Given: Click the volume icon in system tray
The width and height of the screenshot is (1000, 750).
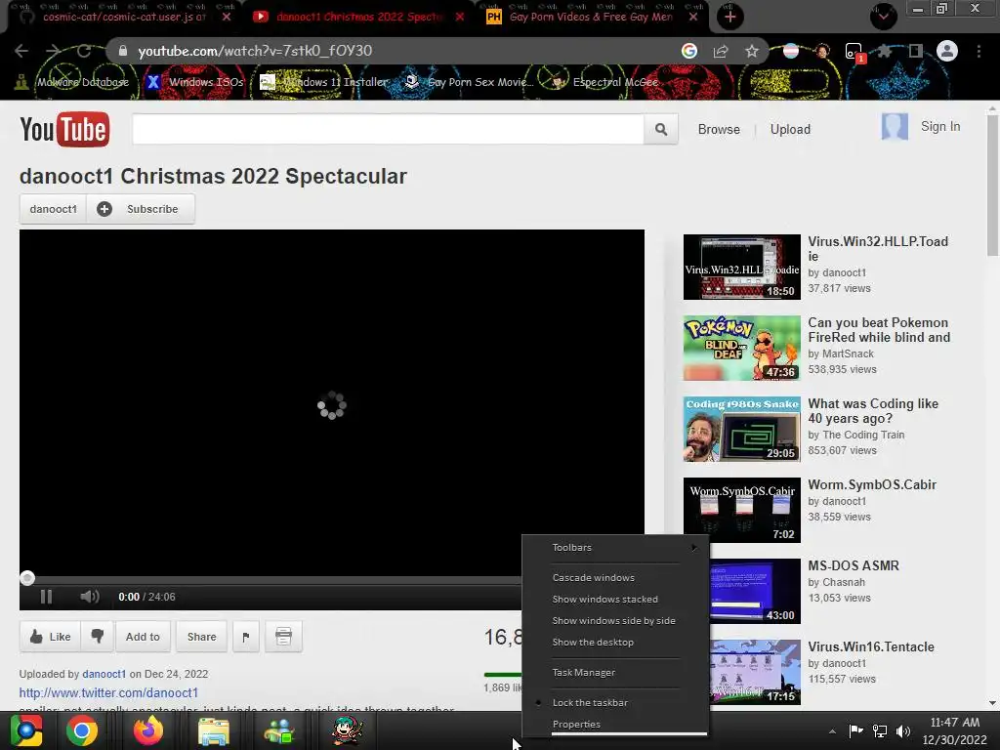Looking at the screenshot, I should 903,731.
